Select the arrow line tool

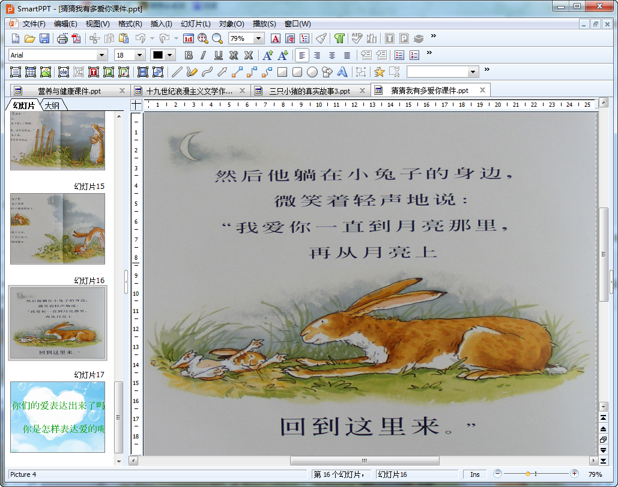(x=222, y=71)
